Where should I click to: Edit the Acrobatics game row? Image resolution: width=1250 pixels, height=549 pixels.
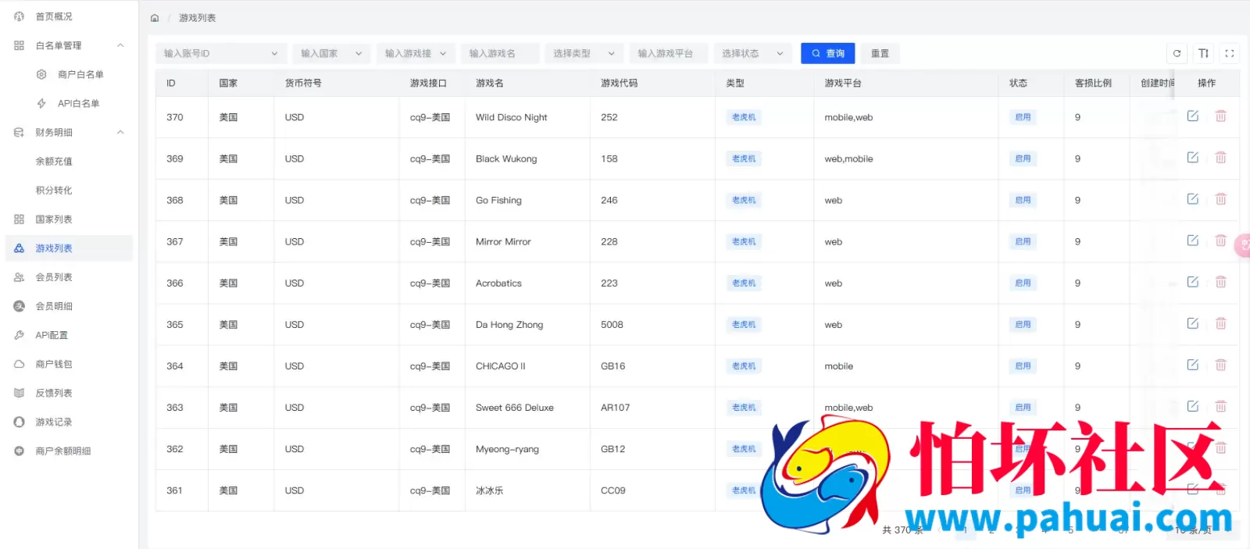tap(1193, 282)
